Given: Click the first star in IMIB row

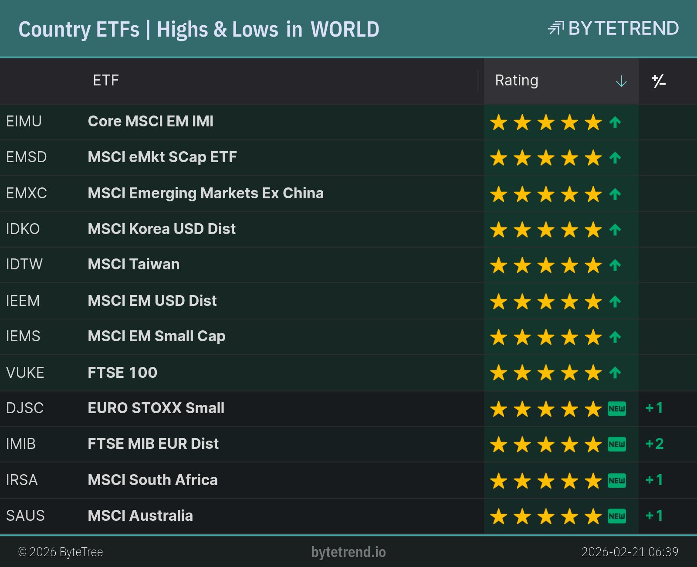Looking at the screenshot, I should point(499,445).
